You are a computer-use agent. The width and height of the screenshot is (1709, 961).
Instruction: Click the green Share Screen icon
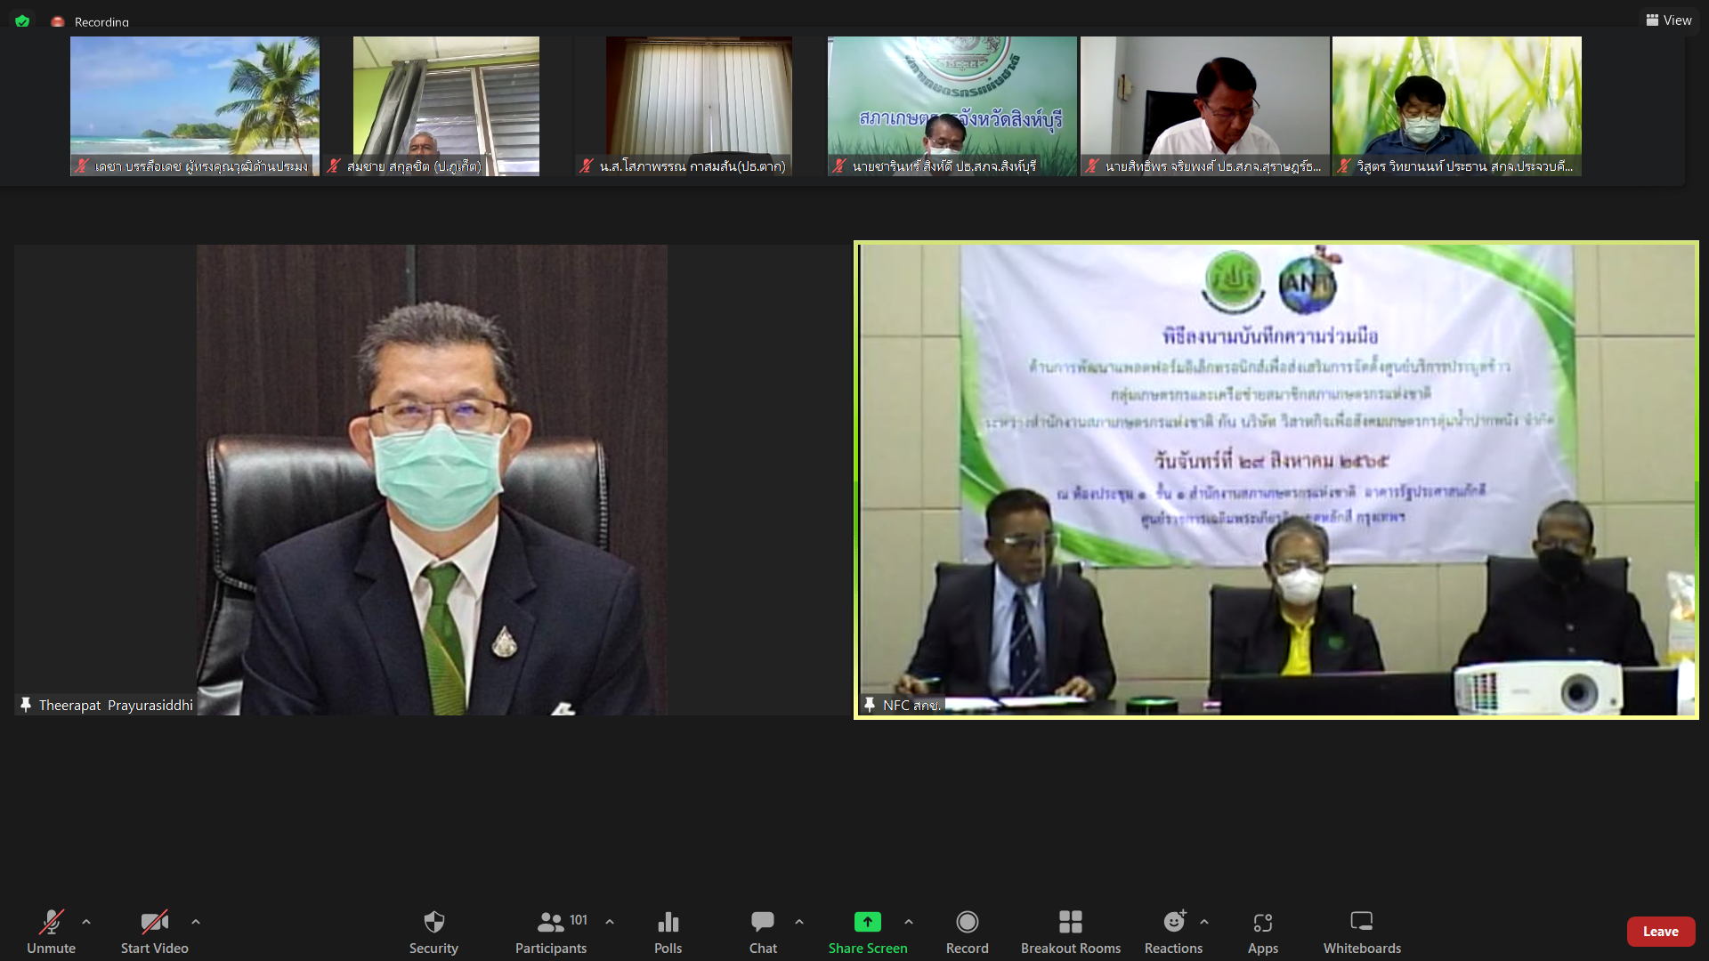tap(868, 922)
